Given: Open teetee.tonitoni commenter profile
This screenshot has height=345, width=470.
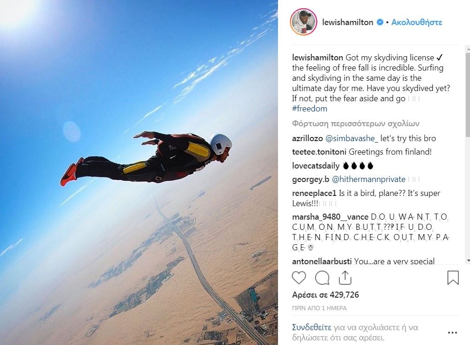Looking at the screenshot, I should 319,152.
